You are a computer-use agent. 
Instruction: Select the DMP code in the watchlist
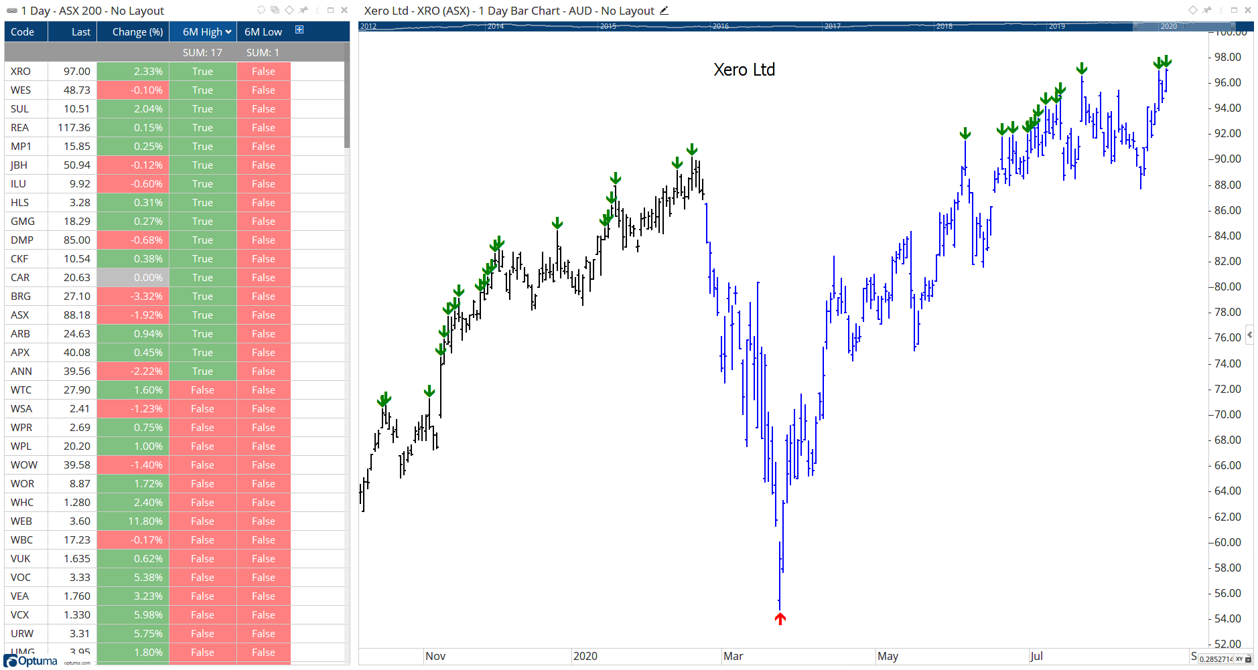coord(22,240)
